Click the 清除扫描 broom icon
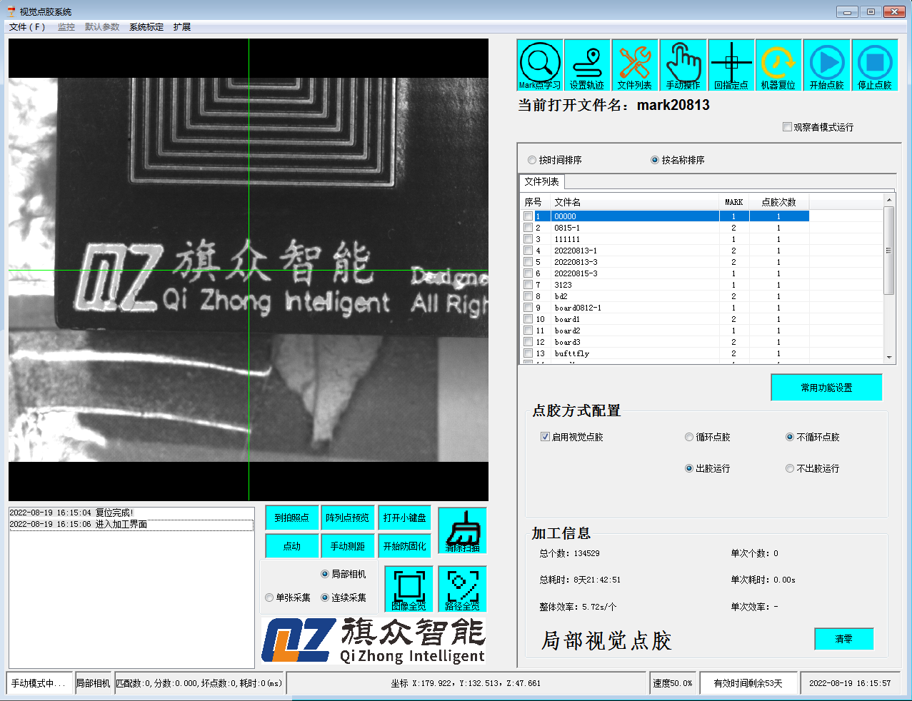 tap(462, 530)
